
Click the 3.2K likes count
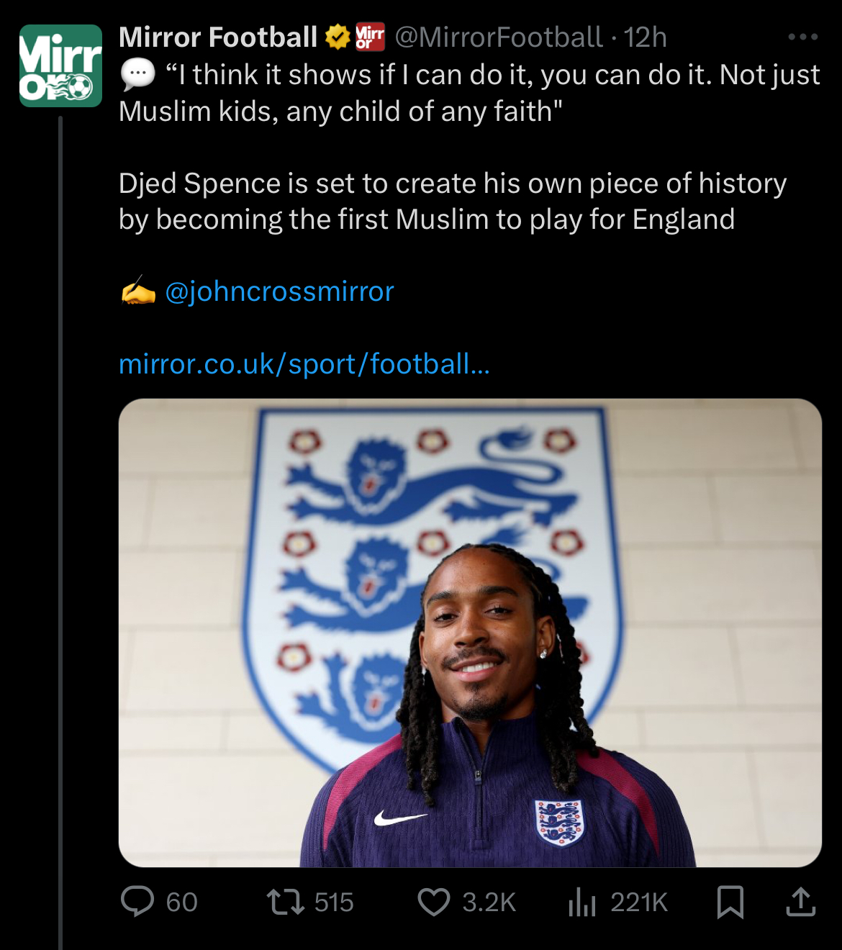click(489, 902)
